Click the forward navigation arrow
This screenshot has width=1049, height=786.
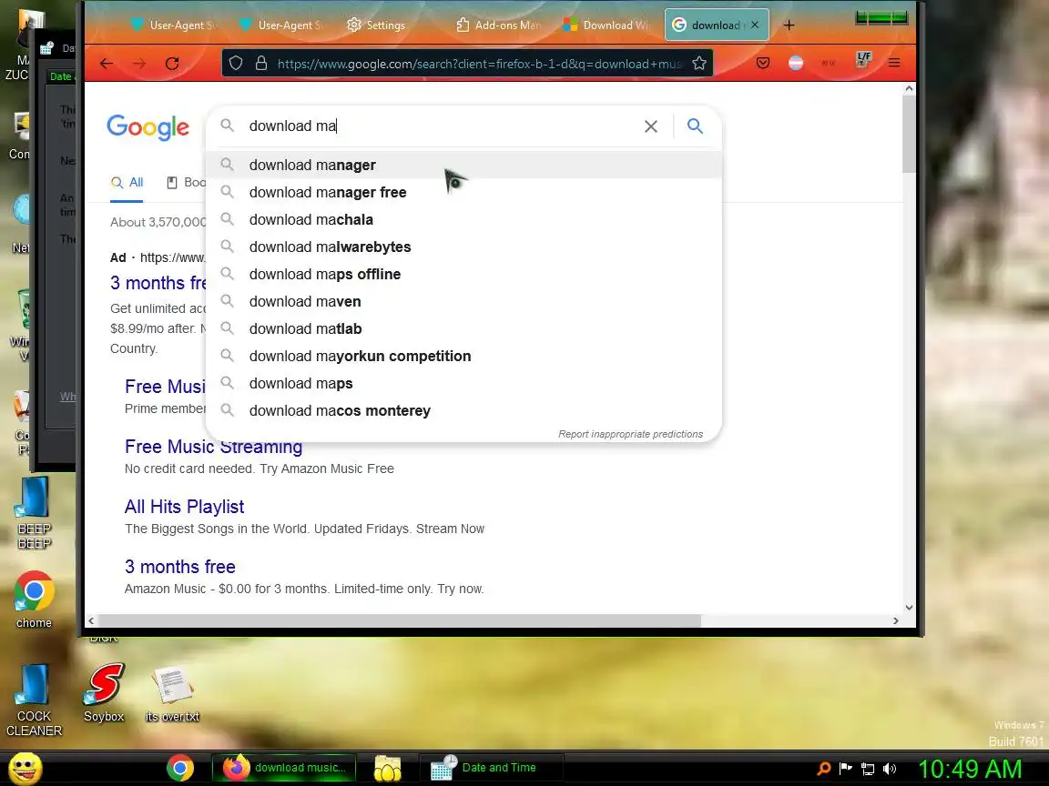tap(139, 64)
